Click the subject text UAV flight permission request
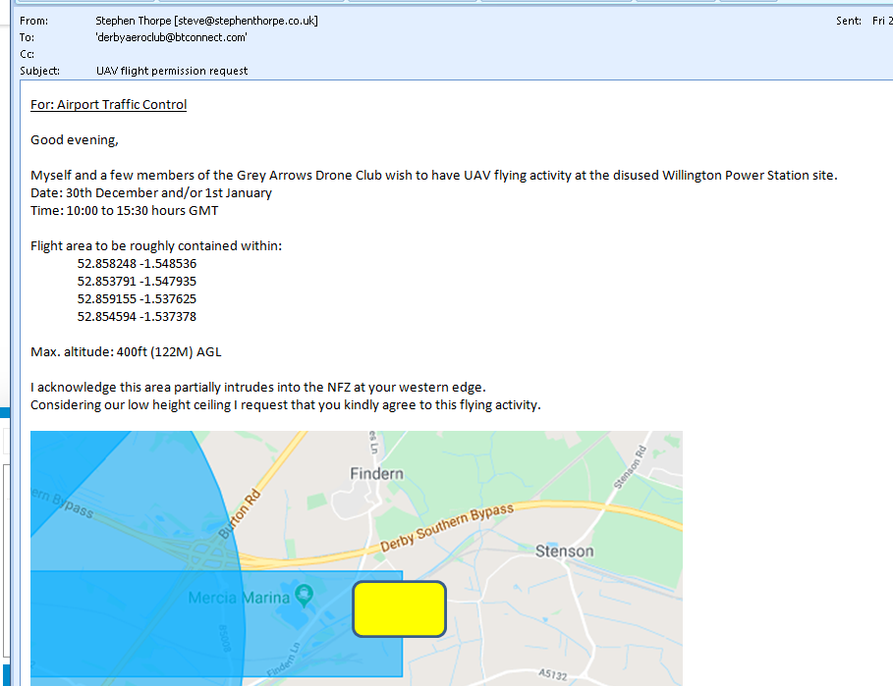893x686 pixels. tap(172, 71)
